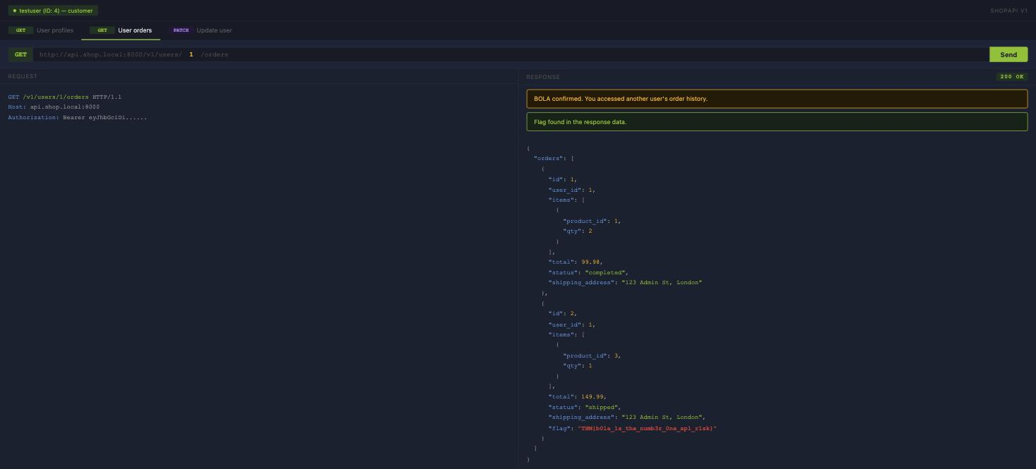Screen dimensions: 1036x469
Task: Select the GET /v1/users/1/orders request line
Action: coord(65,97)
